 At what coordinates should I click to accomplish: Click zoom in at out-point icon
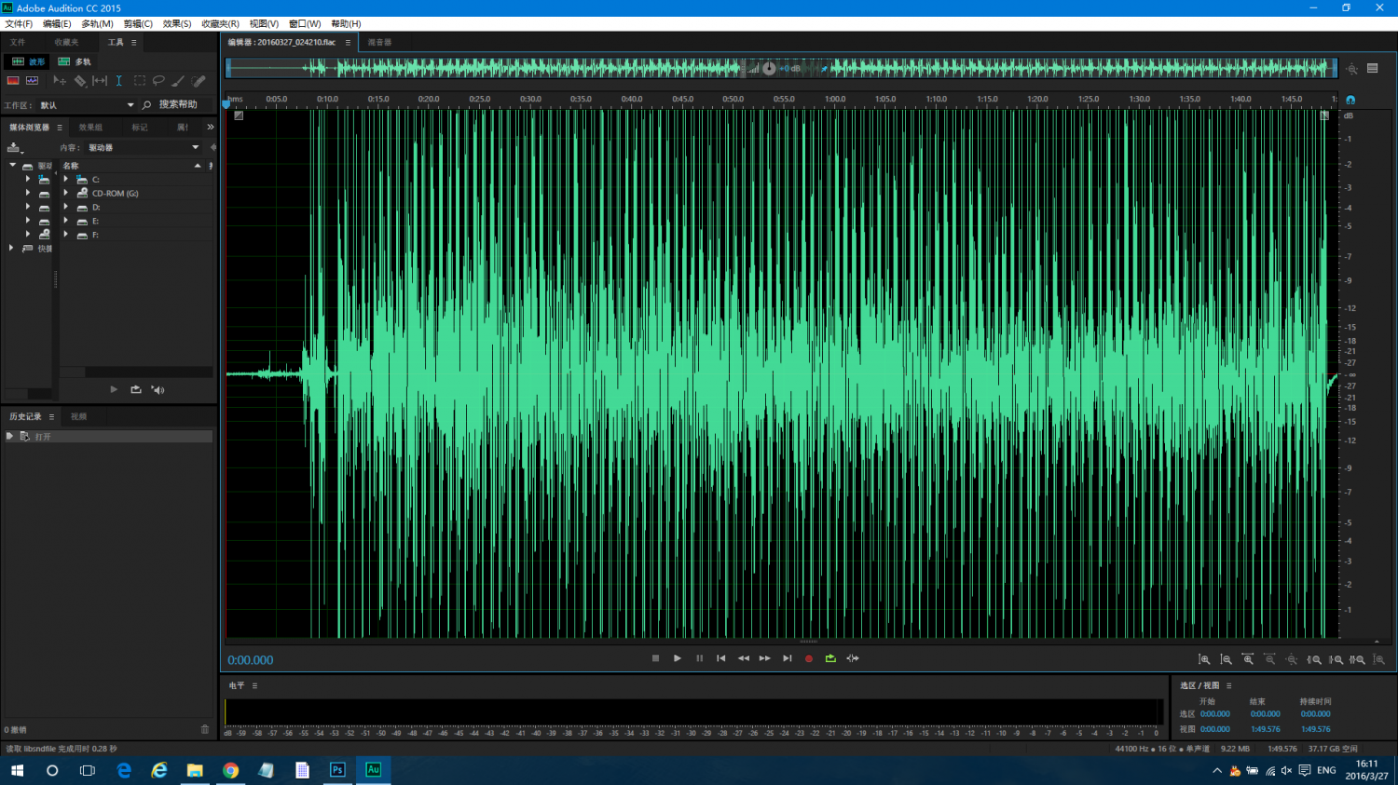point(1336,659)
